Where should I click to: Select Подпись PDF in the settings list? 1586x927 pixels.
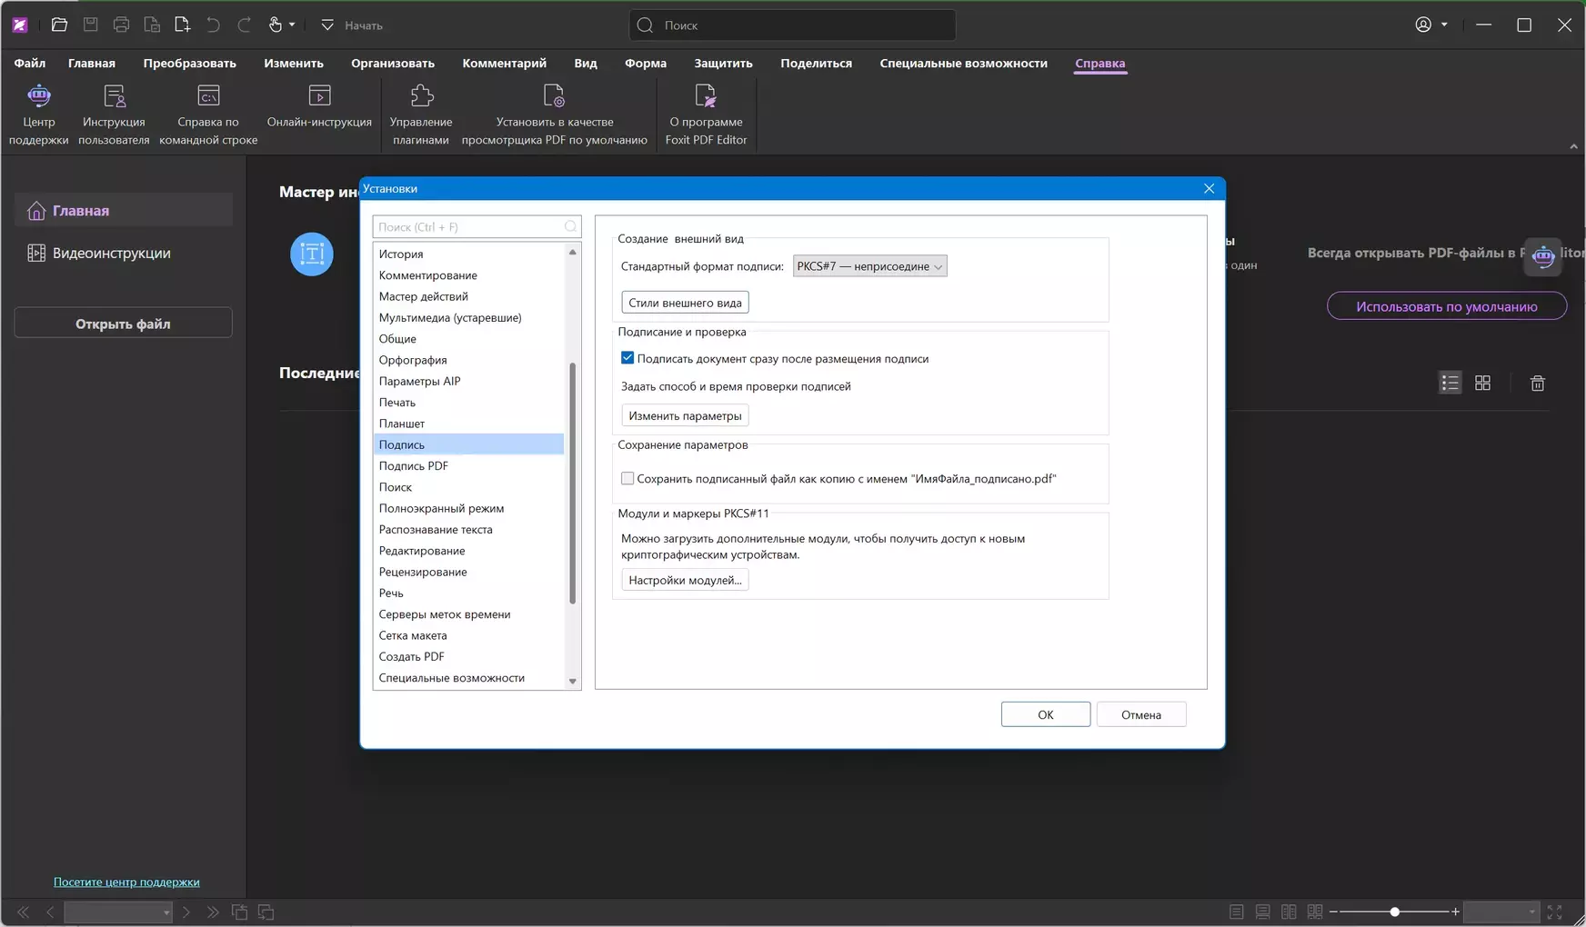tap(414, 466)
